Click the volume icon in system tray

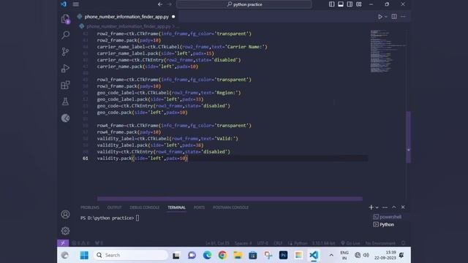366,255
